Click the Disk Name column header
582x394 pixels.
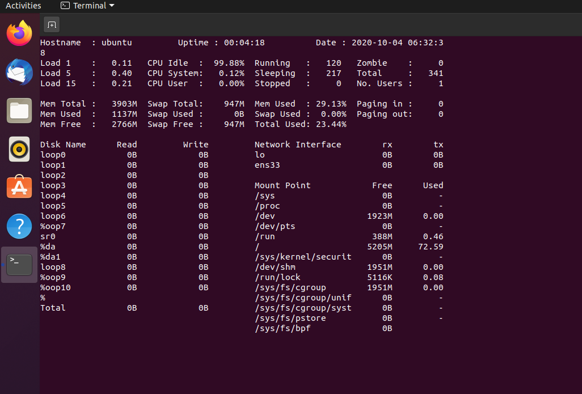pos(63,145)
